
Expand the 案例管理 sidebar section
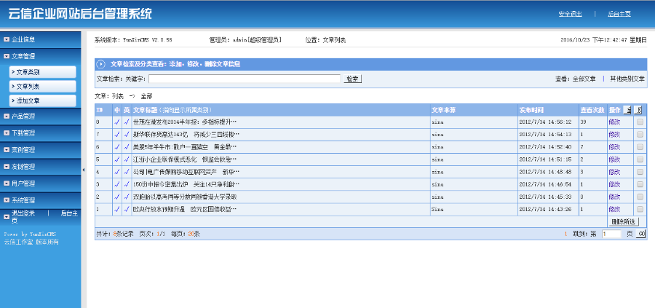41,150
